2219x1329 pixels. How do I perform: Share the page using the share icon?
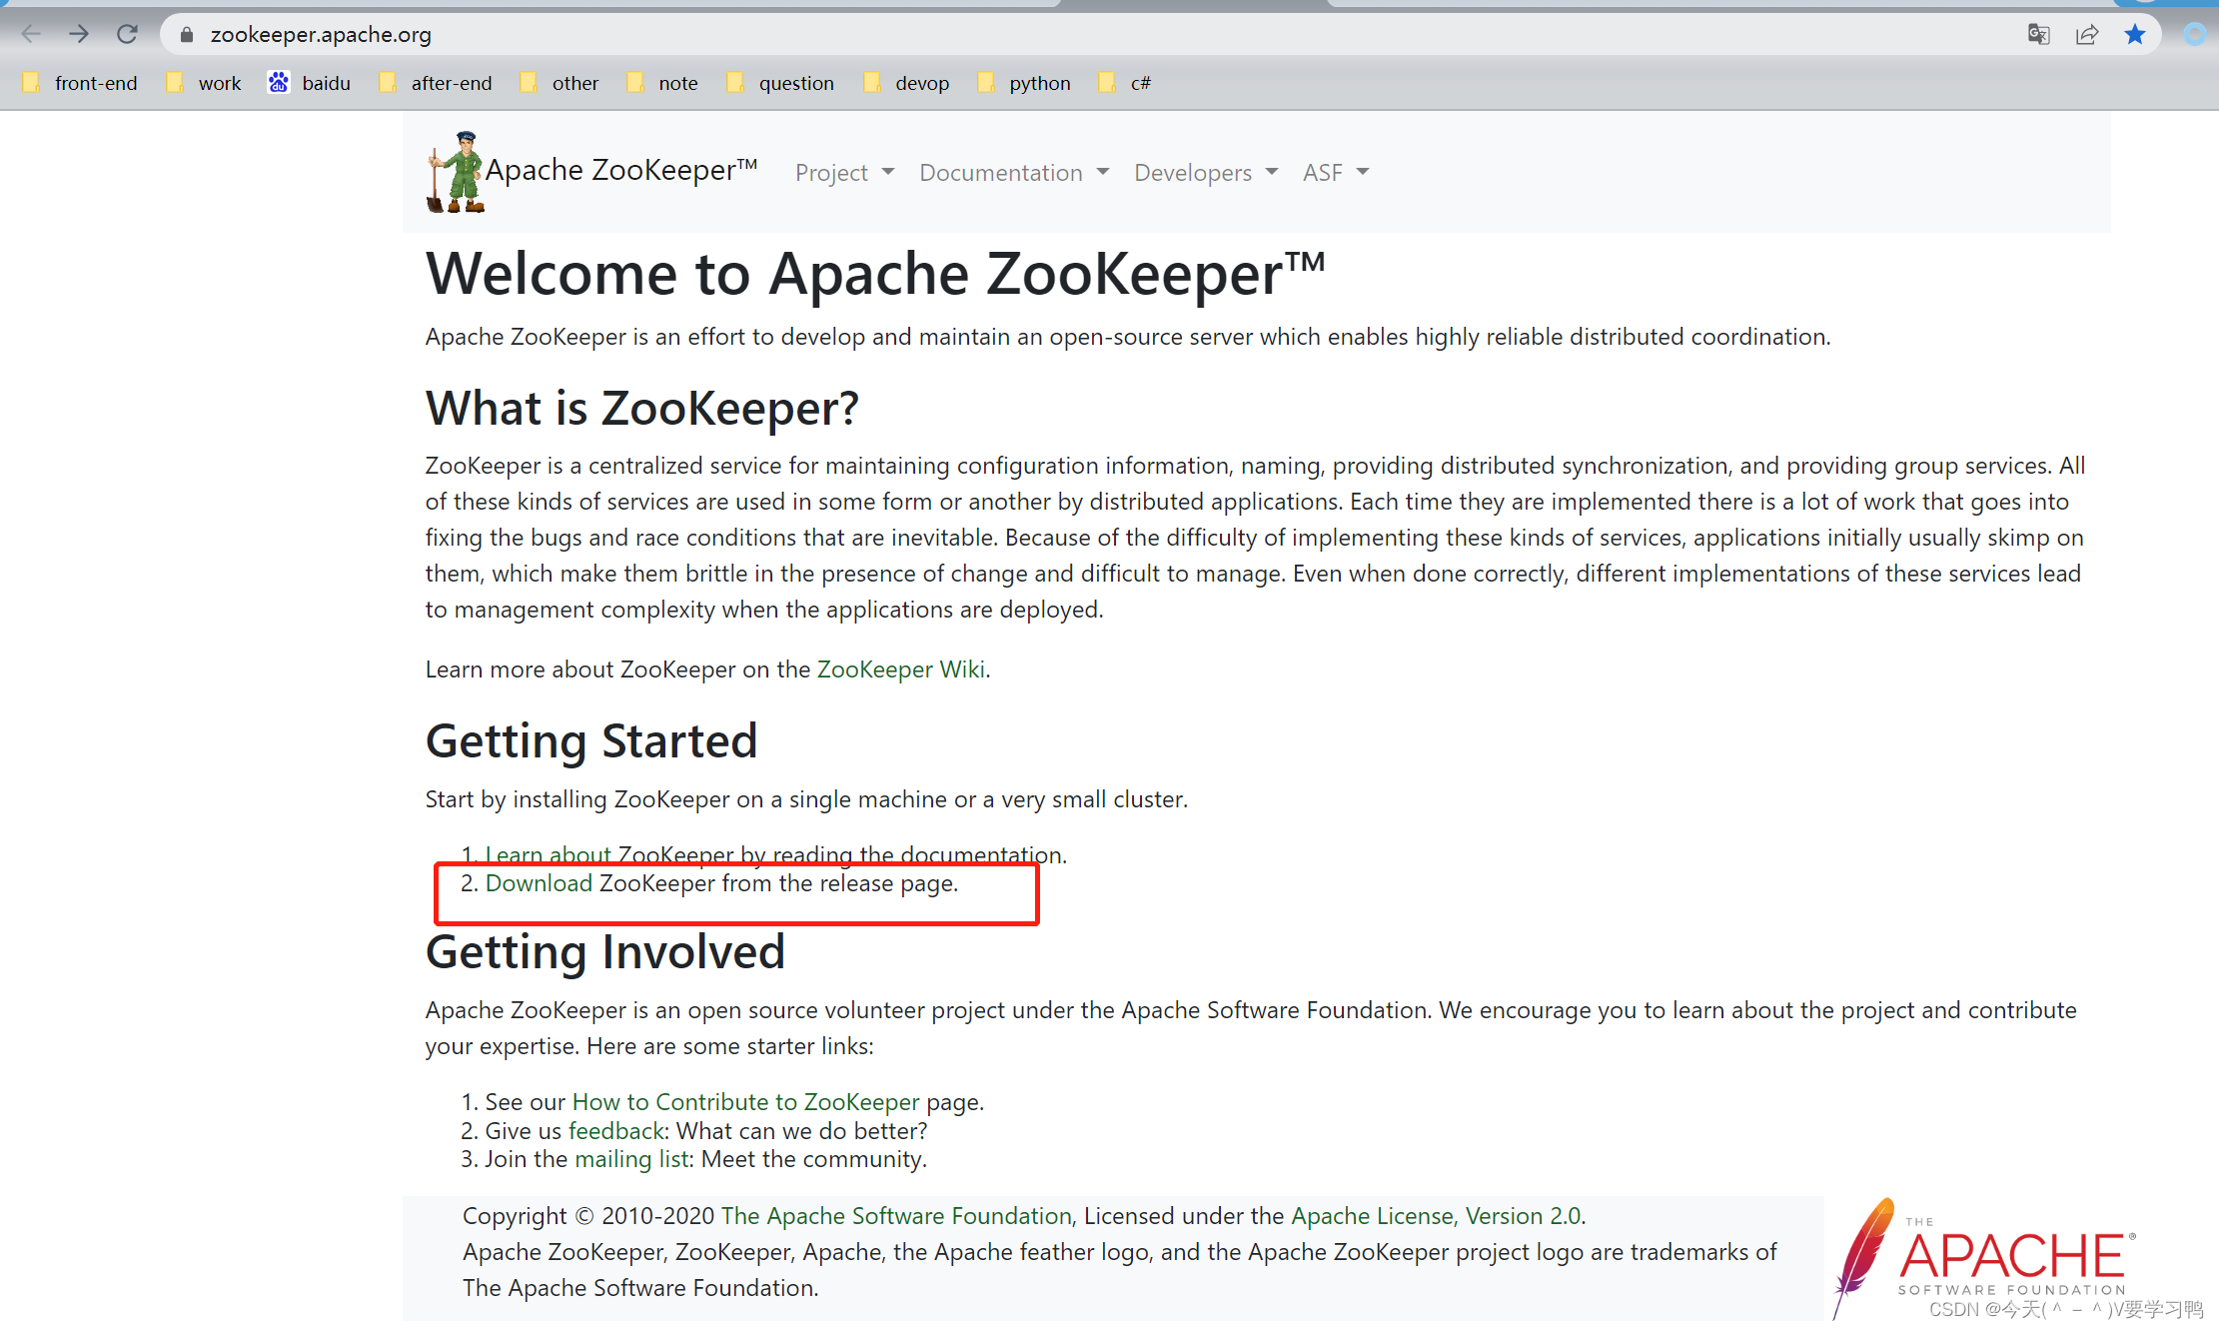(2087, 34)
